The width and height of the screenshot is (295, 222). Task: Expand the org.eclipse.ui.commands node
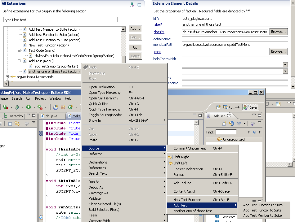[x=7, y=76]
